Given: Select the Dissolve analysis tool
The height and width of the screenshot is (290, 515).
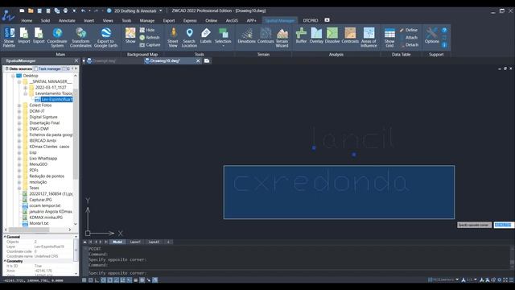Looking at the screenshot, I should coord(332,35).
